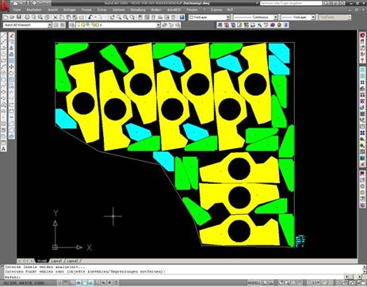Screen dimensions: 367x287
Task: Switch to the Layout2 tab
Action: pyautogui.click(x=72, y=261)
